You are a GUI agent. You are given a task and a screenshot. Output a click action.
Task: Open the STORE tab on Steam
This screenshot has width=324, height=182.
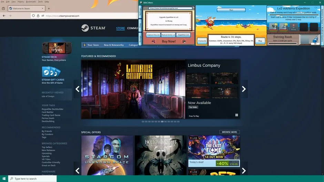121,28
